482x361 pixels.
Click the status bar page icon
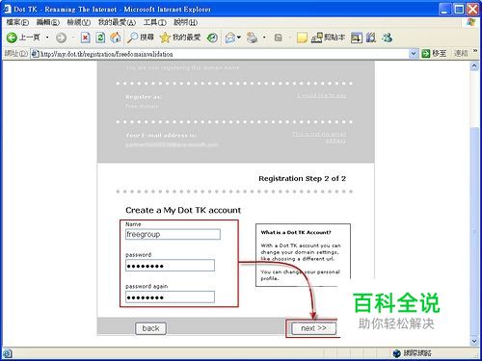coord(7,353)
